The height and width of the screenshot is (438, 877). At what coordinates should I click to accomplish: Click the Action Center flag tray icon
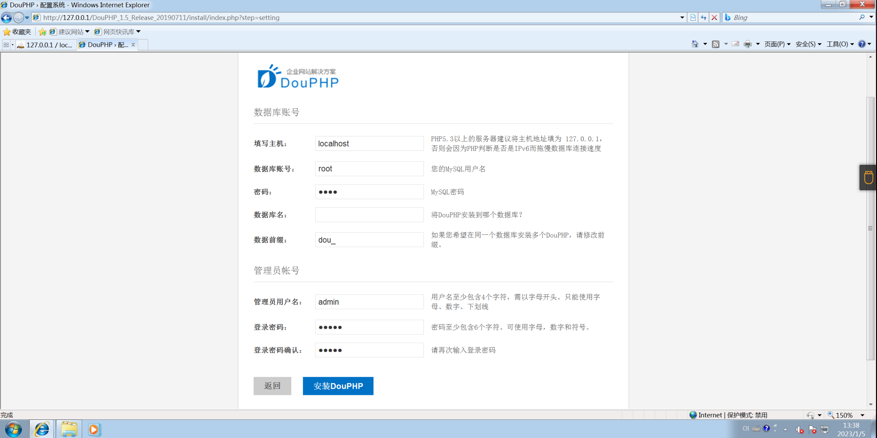click(812, 429)
